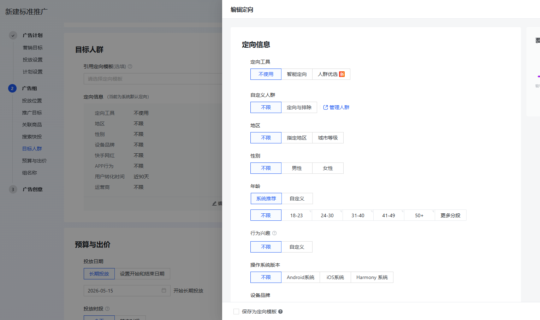Select 智能定向 option
Screen dimensions: 540x320
297,74
